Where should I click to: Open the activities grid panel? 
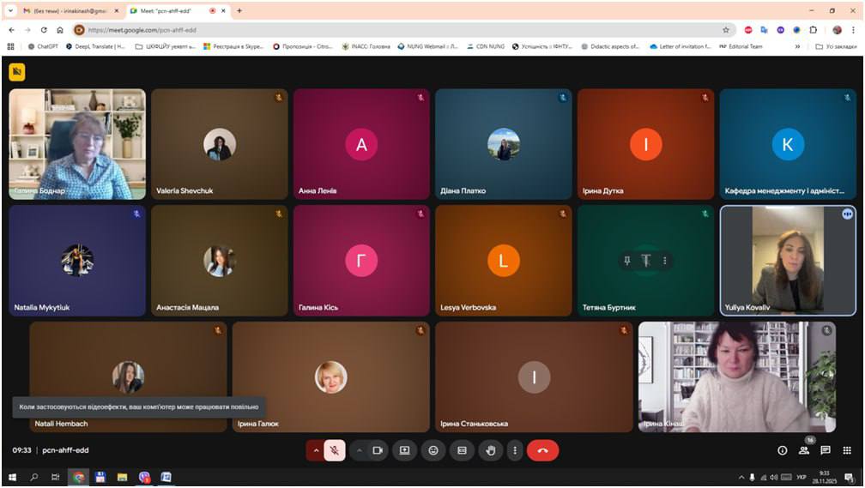[x=847, y=450]
